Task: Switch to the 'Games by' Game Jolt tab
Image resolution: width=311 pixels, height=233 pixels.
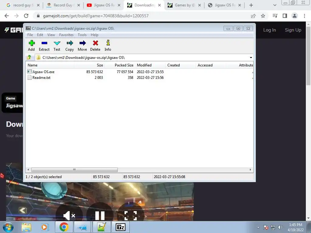Action: click(x=184, y=5)
